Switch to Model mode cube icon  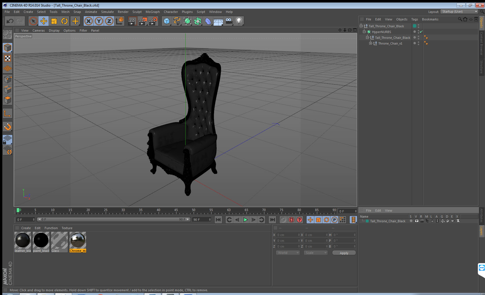coord(7,48)
